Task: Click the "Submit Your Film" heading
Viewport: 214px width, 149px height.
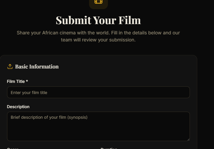Action: click(x=98, y=20)
